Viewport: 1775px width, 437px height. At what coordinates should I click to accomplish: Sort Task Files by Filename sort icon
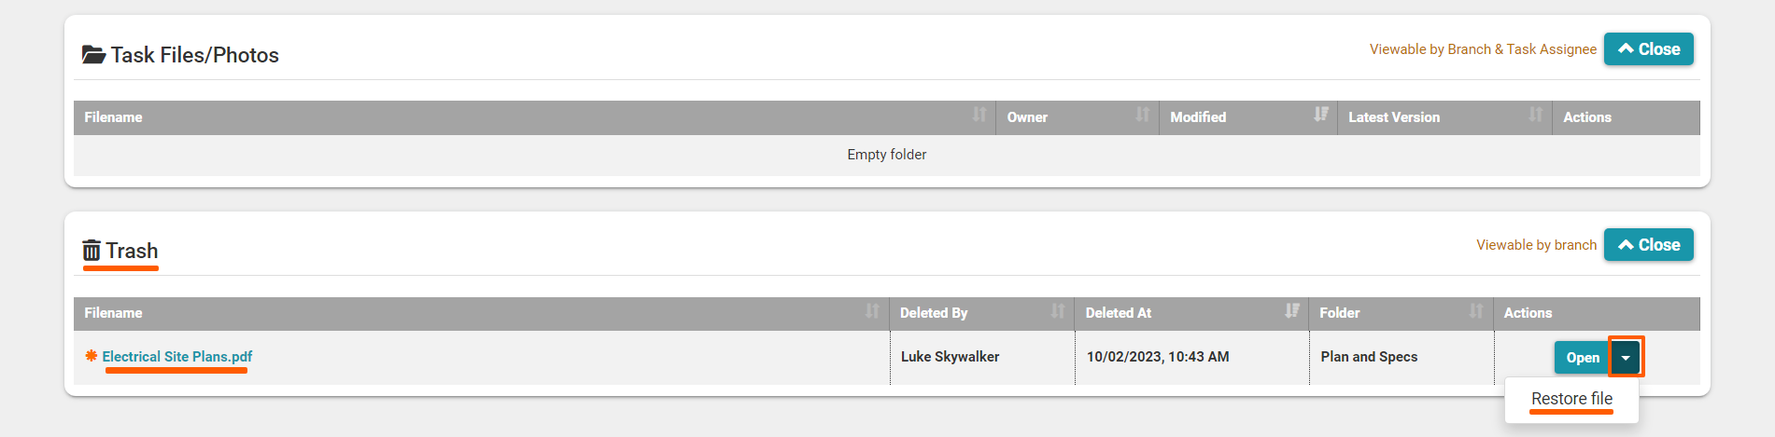(x=979, y=115)
